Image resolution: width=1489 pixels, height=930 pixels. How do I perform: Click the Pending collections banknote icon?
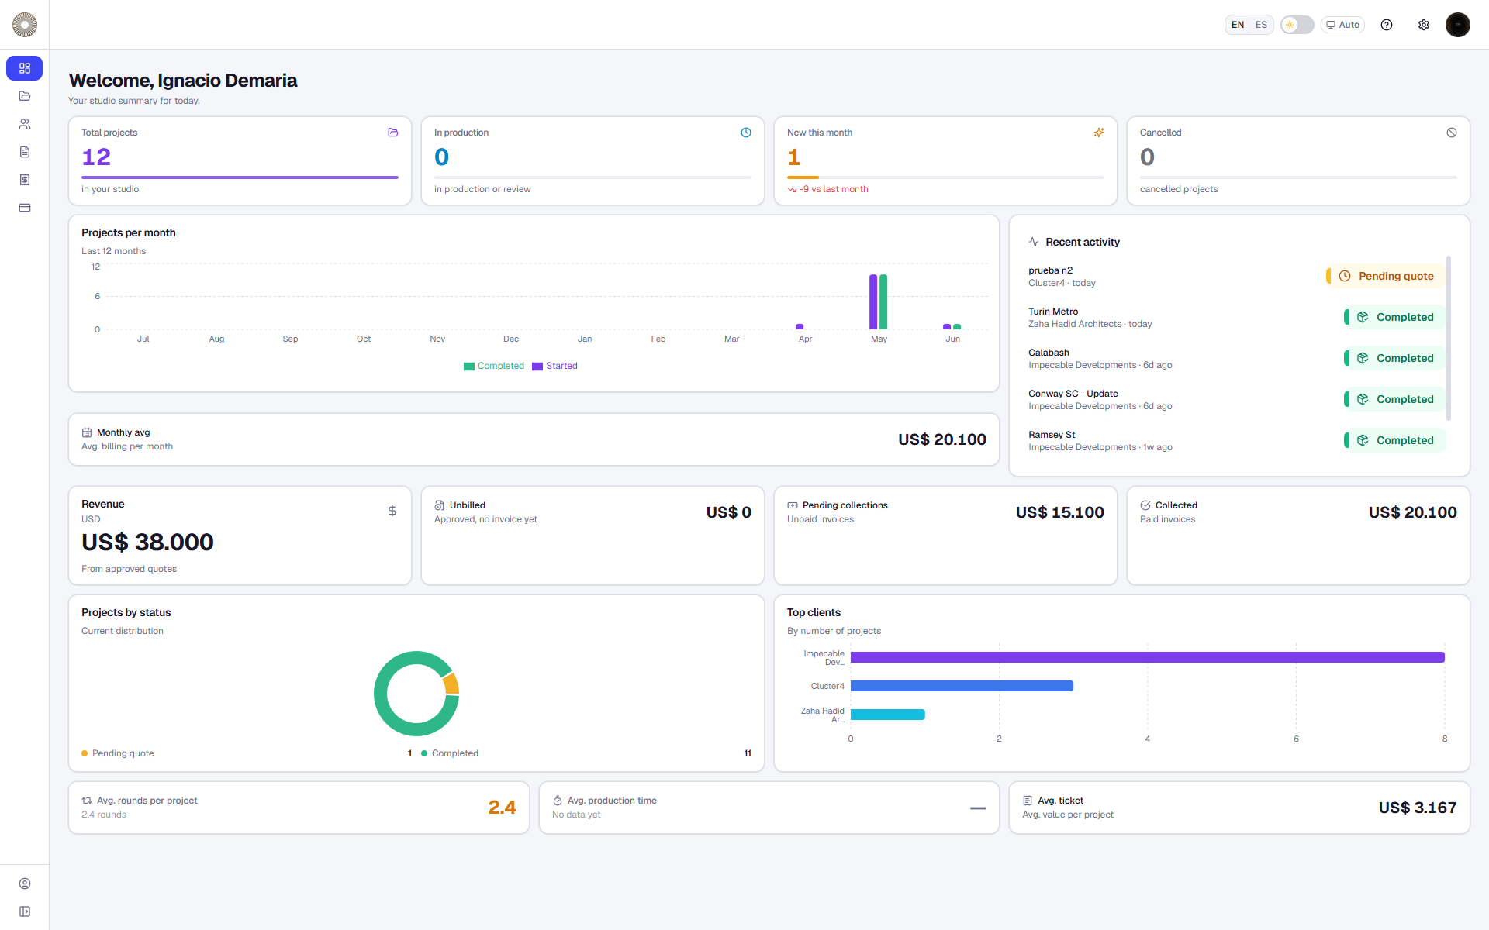point(793,505)
